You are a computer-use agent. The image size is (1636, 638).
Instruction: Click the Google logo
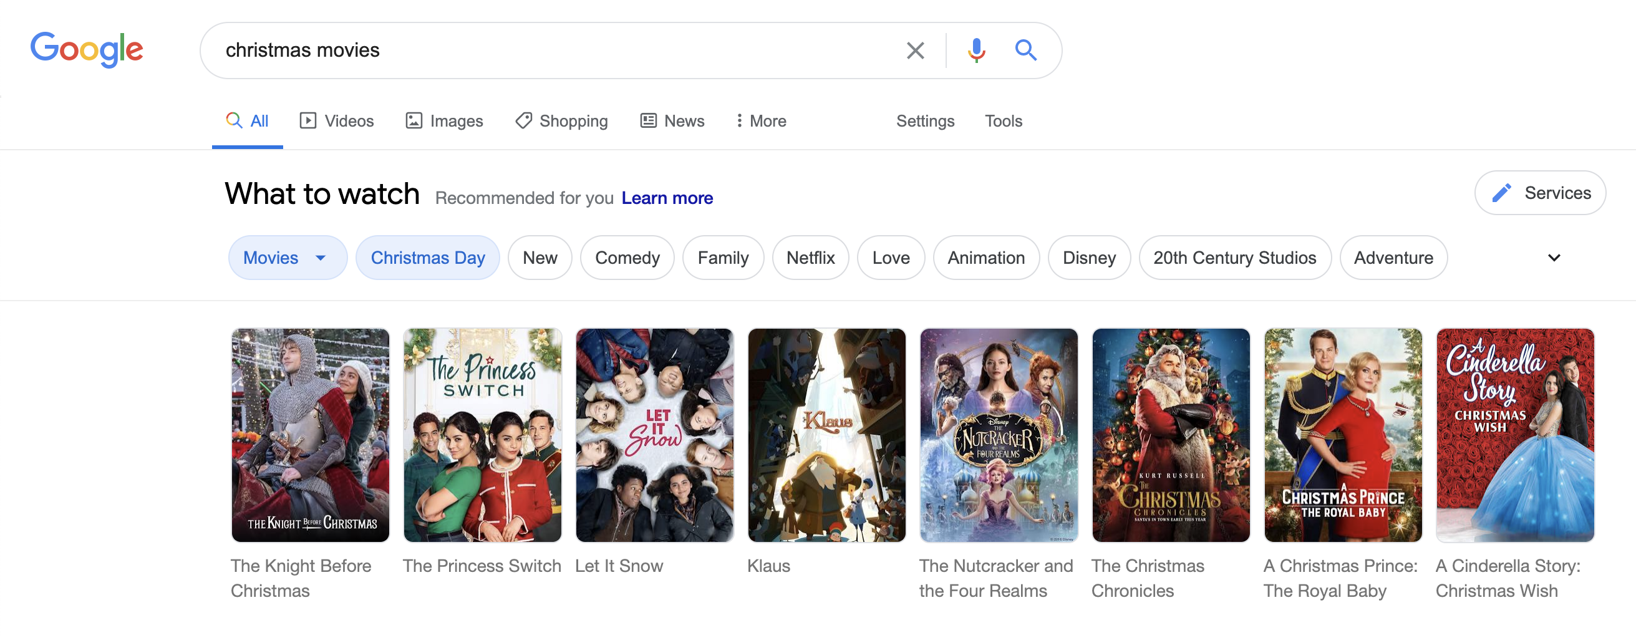point(87,49)
